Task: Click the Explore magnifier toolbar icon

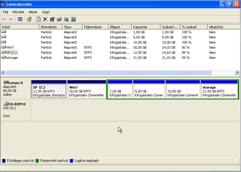Action: tap(66, 19)
